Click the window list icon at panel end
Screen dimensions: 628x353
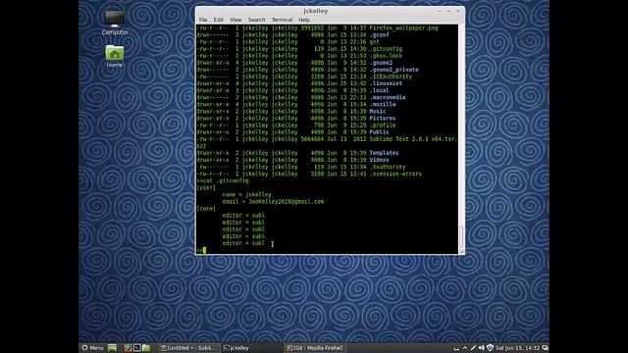[545, 348]
